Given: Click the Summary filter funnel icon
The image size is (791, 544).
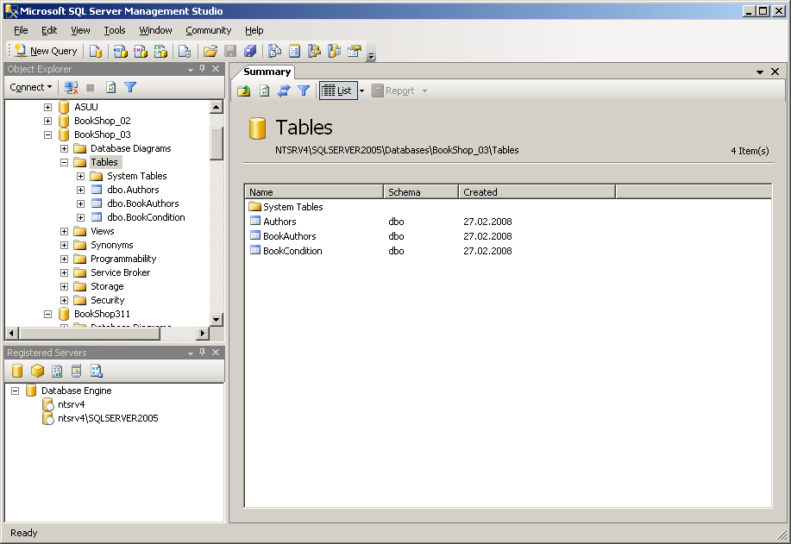Looking at the screenshot, I should [x=304, y=91].
